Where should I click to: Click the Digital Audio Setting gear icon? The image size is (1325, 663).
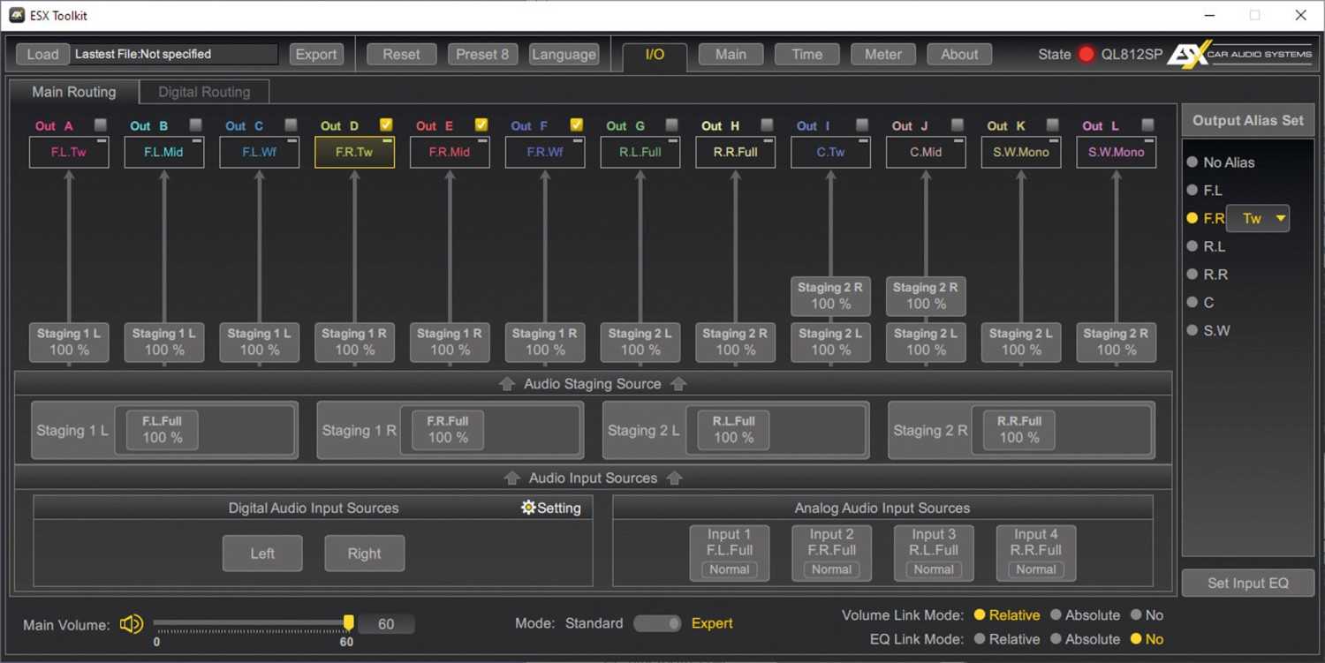click(x=528, y=508)
